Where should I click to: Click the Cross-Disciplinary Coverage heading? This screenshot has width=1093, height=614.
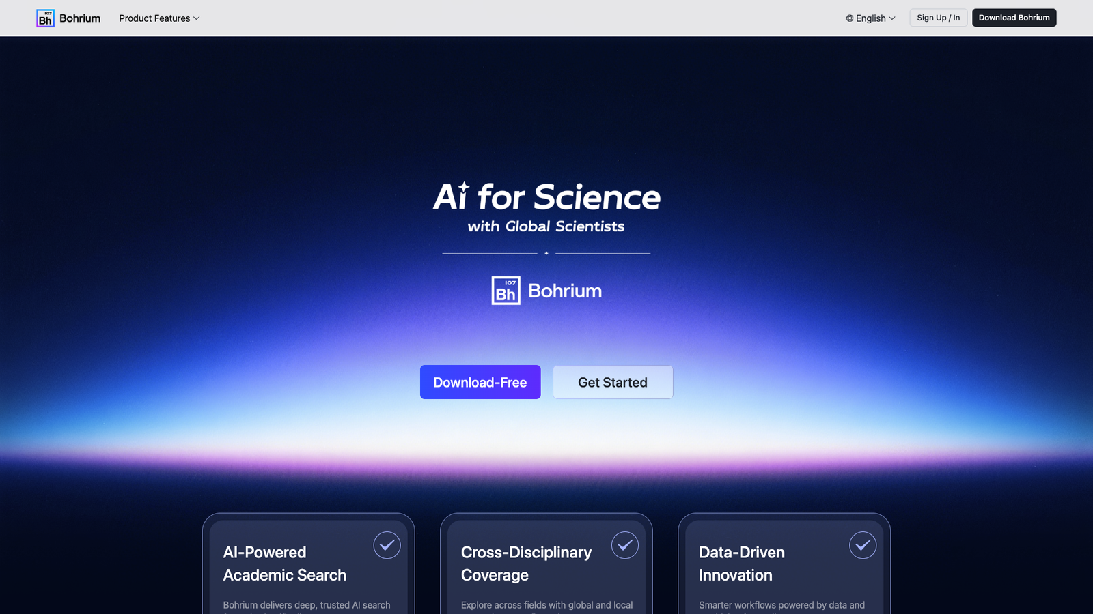pyautogui.click(x=527, y=564)
